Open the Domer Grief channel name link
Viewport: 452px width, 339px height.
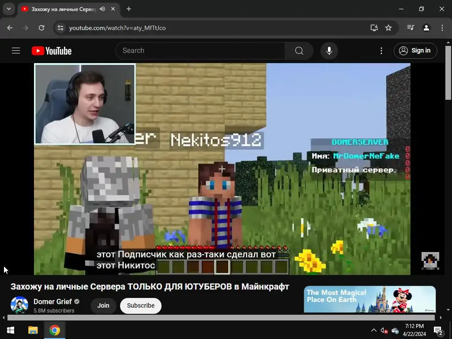coord(53,301)
